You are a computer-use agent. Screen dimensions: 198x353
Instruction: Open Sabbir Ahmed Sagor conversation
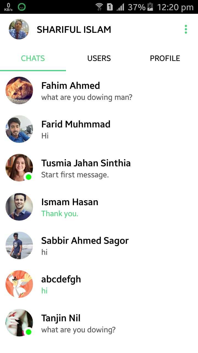click(x=110, y=246)
